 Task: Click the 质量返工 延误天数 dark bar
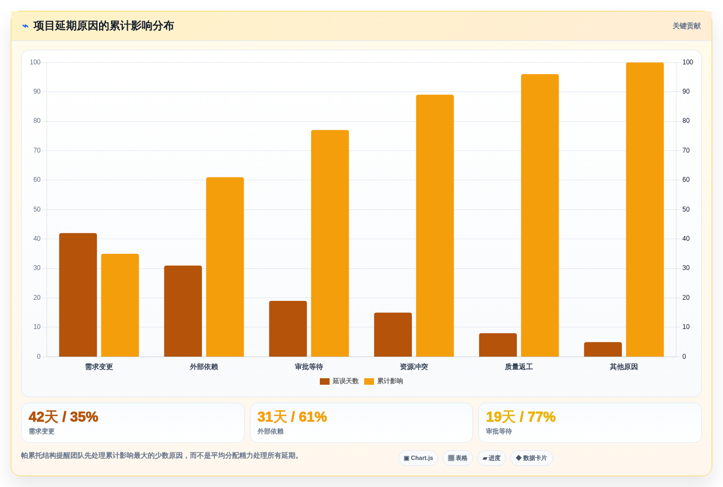click(498, 345)
